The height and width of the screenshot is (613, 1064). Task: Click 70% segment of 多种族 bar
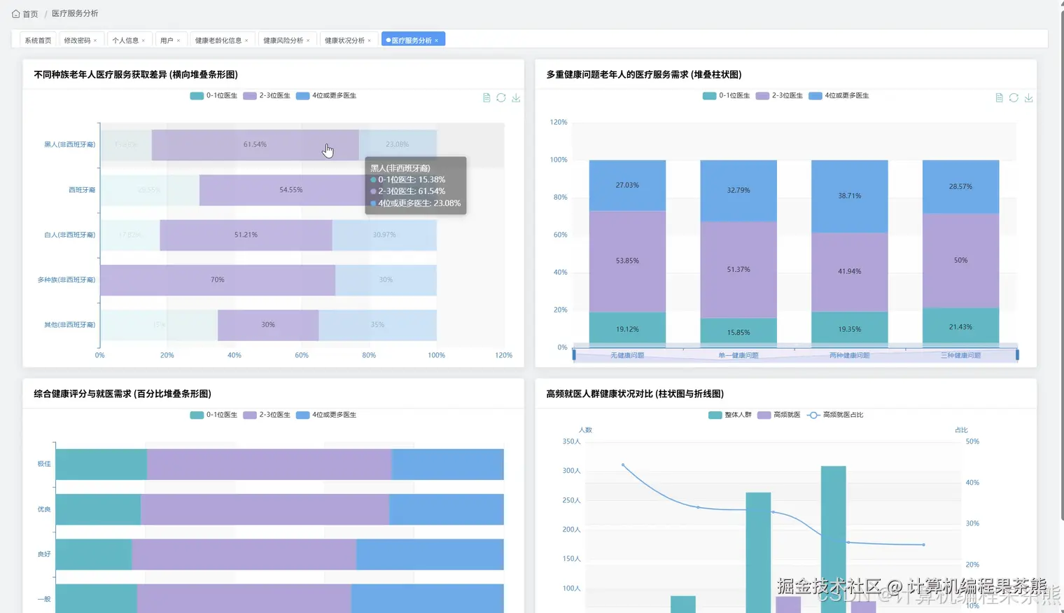[218, 280]
